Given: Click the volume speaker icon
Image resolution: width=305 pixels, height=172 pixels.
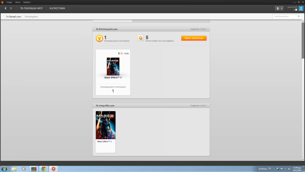Looking at the screenshot, I should 289,169.
